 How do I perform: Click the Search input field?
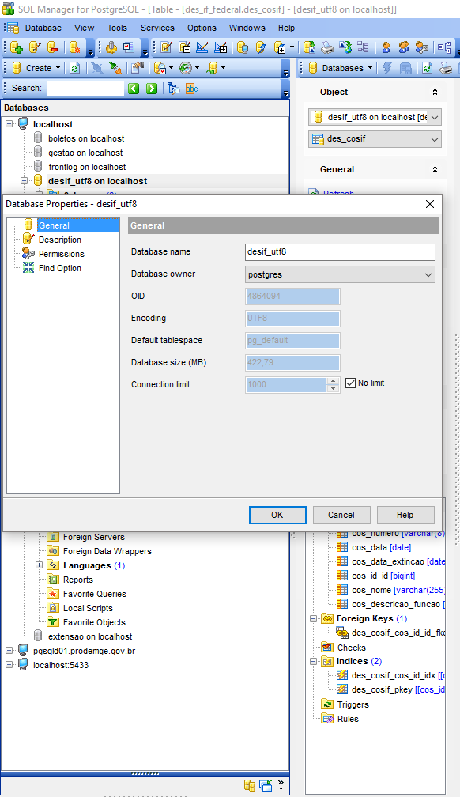click(x=85, y=89)
